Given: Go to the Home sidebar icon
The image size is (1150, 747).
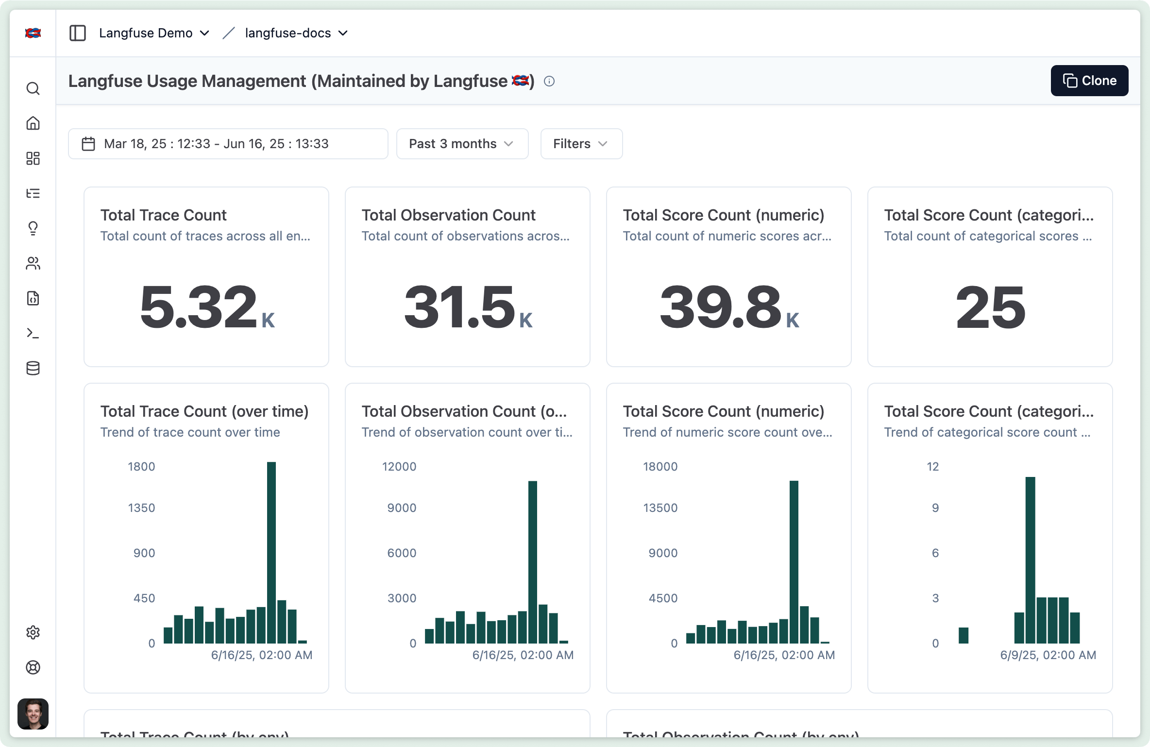Looking at the screenshot, I should point(33,123).
